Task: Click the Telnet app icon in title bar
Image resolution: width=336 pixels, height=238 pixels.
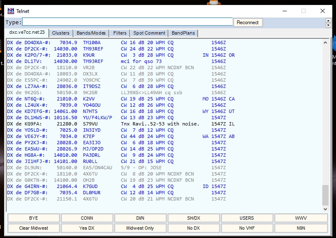Action: point(11,11)
